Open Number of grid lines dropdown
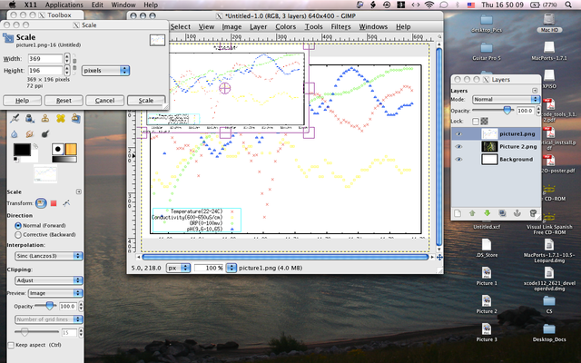 (x=48, y=319)
